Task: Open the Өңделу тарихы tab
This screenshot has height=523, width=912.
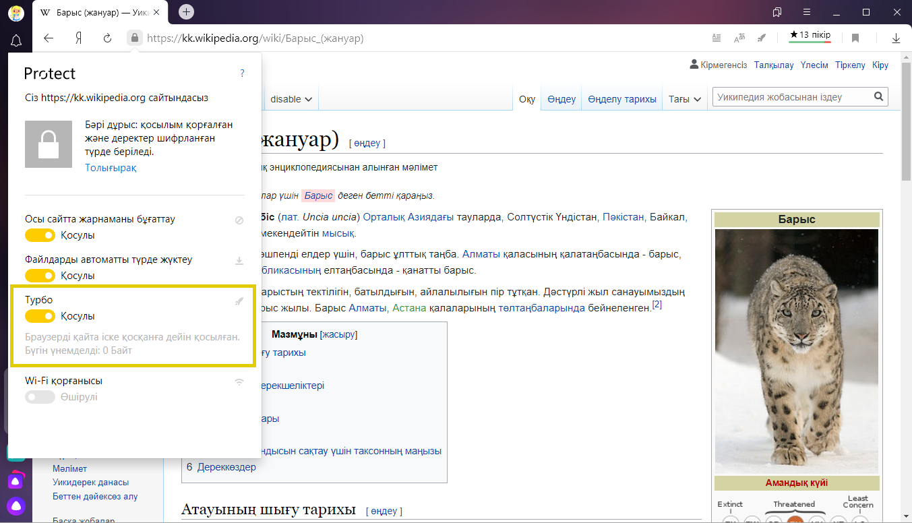Action: (x=622, y=99)
